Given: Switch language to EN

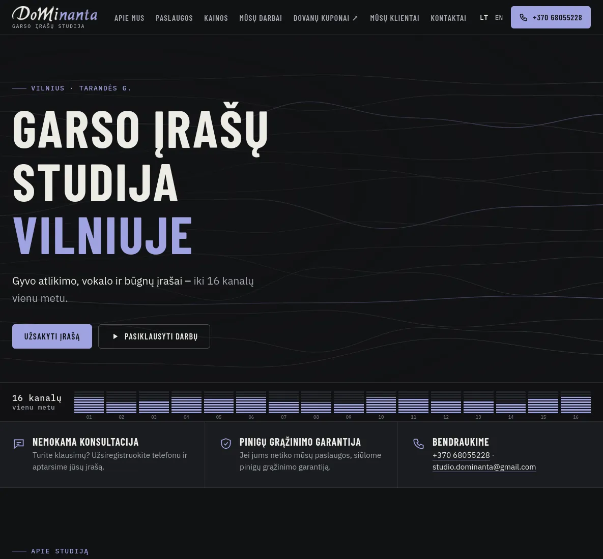Looking at the screenshot, I should 499,18.
